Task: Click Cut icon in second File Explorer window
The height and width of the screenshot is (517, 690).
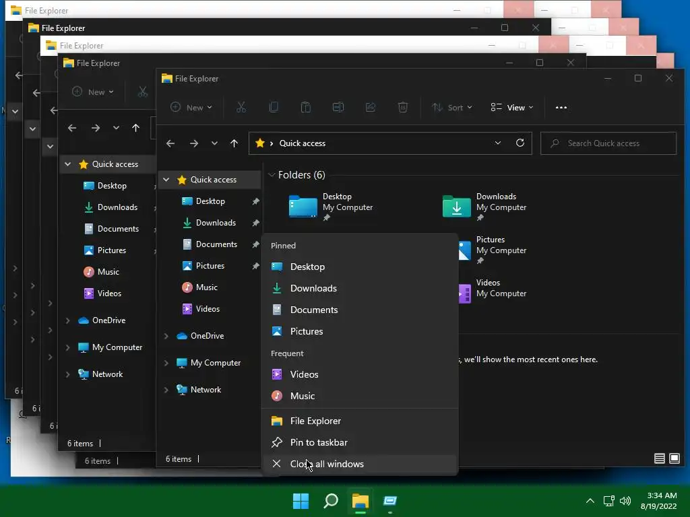Action: 143,92
